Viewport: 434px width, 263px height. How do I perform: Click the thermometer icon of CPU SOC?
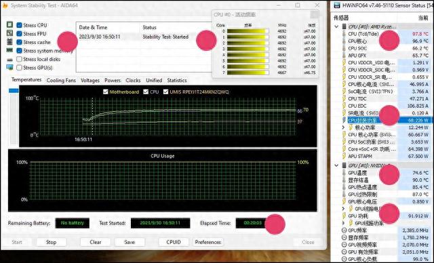coord(344,48)
